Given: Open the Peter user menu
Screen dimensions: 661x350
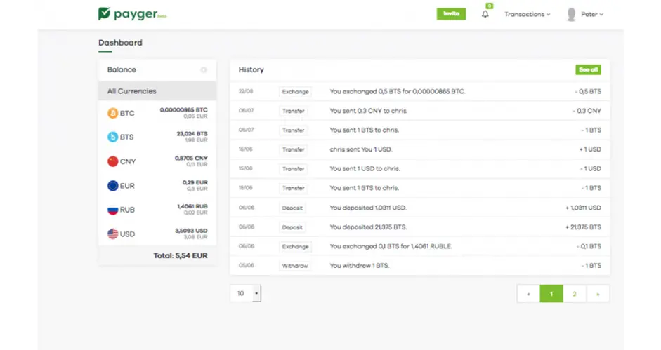Looking at the screenshot, I should [x=593, y=14].
